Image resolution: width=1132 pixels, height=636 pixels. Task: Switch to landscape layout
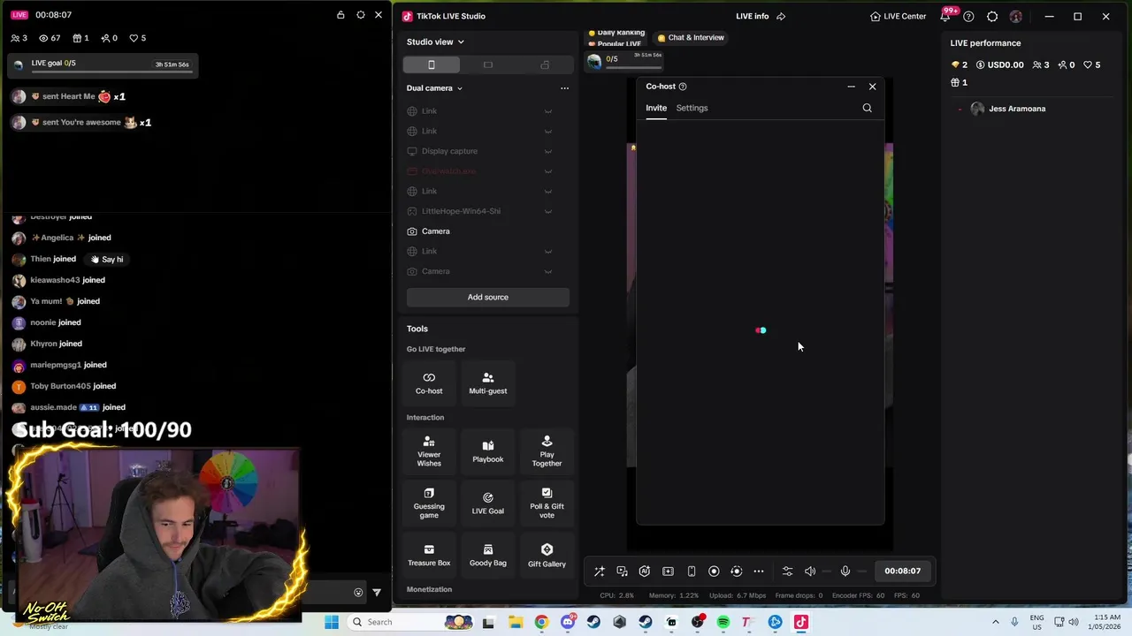487,64
